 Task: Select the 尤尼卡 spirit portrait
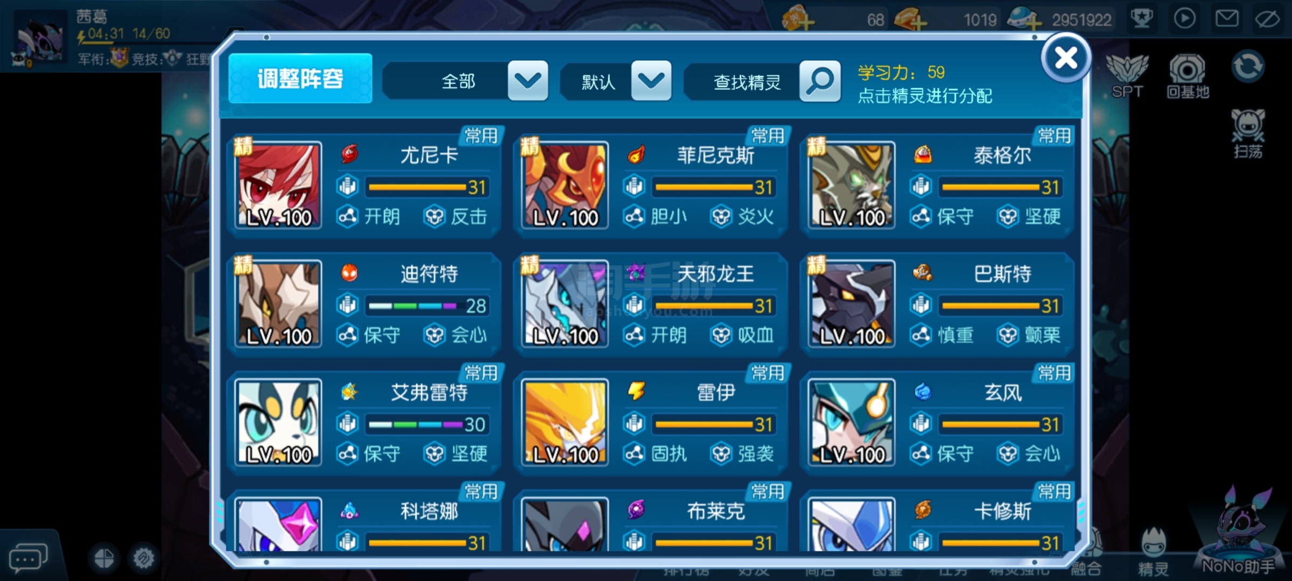(279, 185)
